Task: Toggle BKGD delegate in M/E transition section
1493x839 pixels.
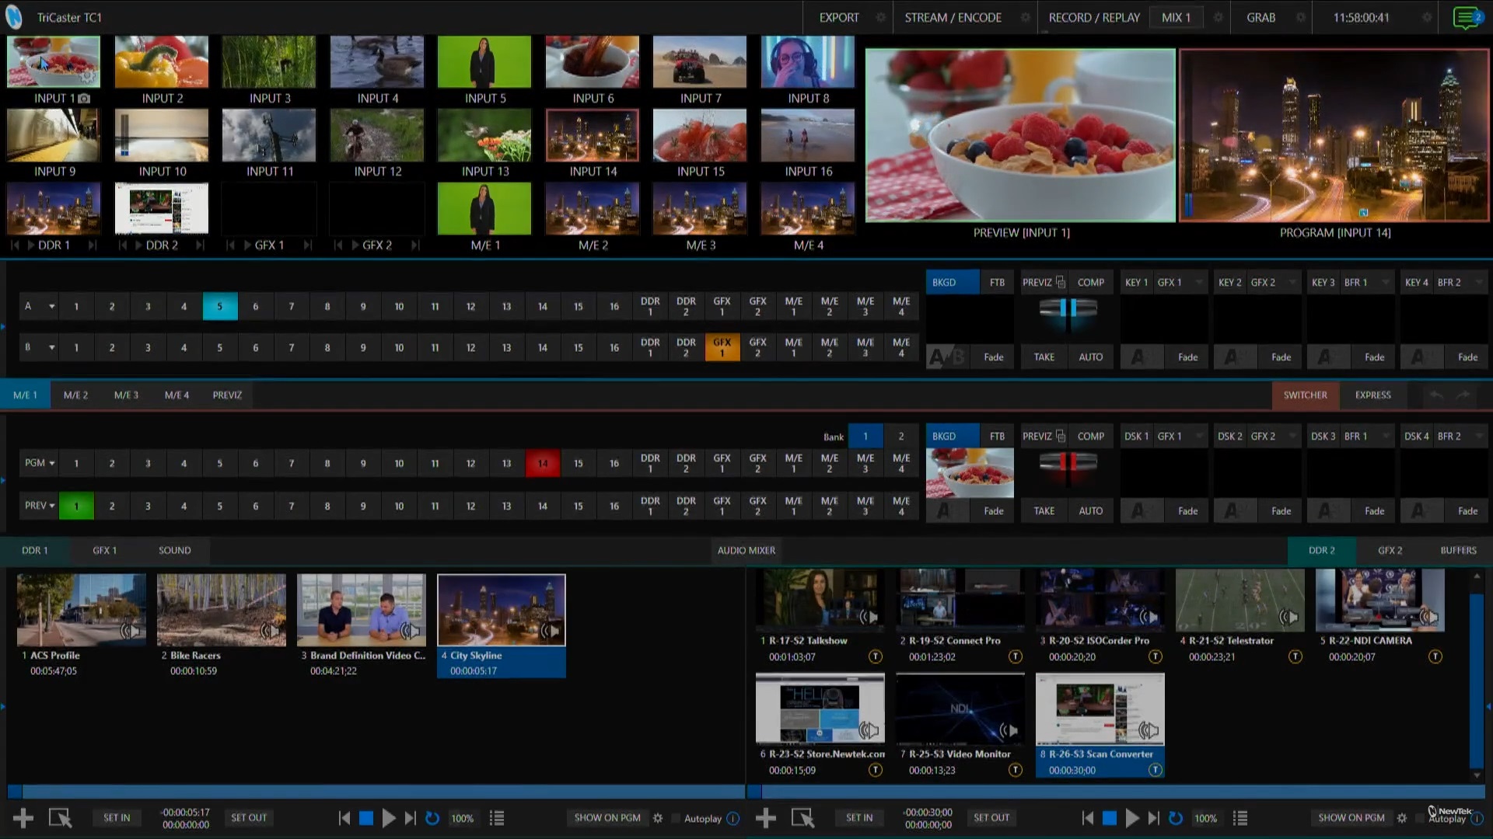Action: [x=953, y=283]
